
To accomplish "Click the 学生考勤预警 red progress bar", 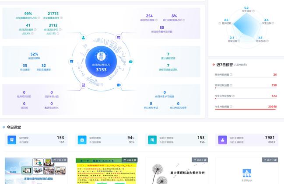I will (x=245, y=109).
